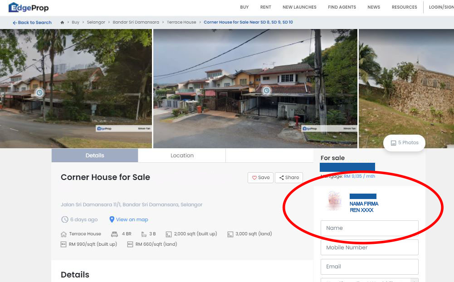
Task: Click the 3,000 sqft (land) text
Action: [x=254, y=233]
